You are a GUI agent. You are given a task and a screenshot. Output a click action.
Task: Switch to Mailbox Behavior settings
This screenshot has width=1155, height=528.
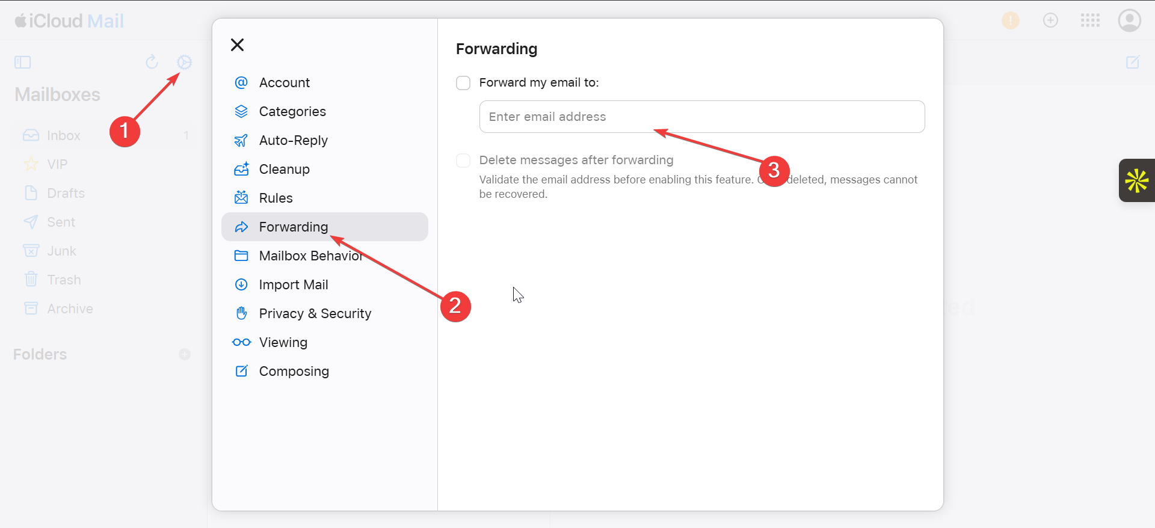[x=310, y=256]
